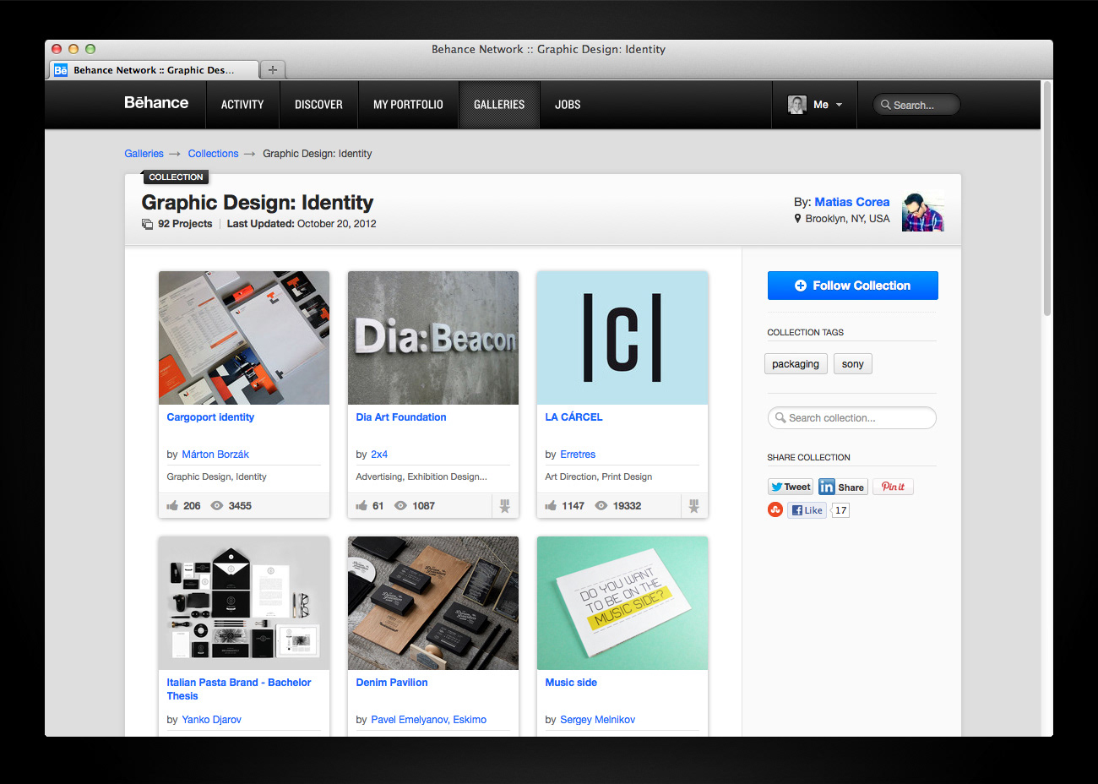Click the magnifier icon in Search collection field
This screenshot has width=1098, height=784.
780,417
